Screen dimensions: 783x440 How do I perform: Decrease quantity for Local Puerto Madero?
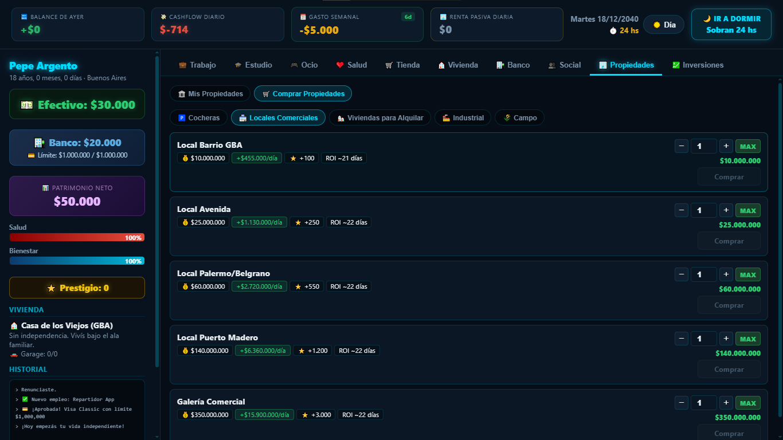[682, 339]
